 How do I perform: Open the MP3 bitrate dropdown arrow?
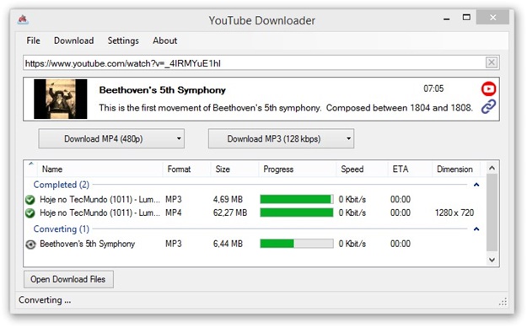click(x=349, y=139)
